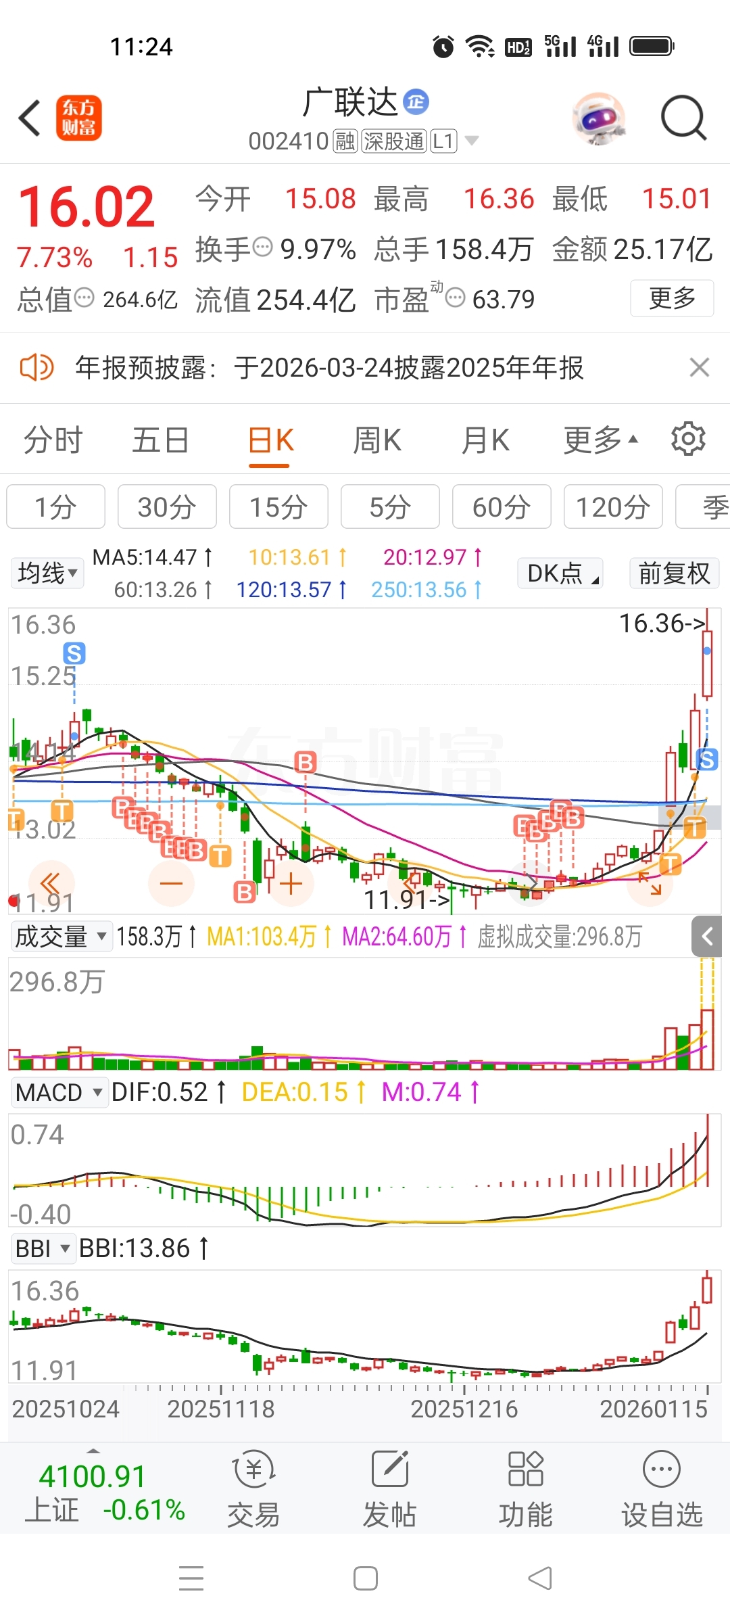Screen dimensions: 730x1623
Task: Open the DK点 selector
Action: (560, 573)
